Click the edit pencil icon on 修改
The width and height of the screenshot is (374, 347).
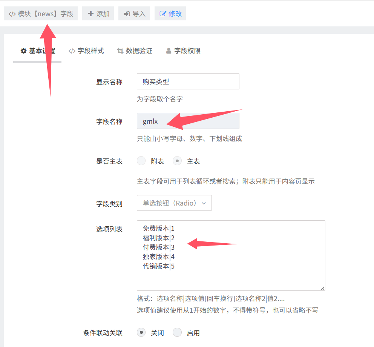click(163, 14)
